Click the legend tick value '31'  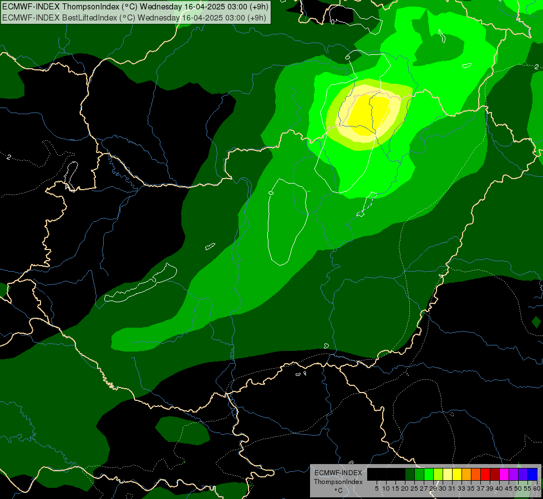[452, 488]
